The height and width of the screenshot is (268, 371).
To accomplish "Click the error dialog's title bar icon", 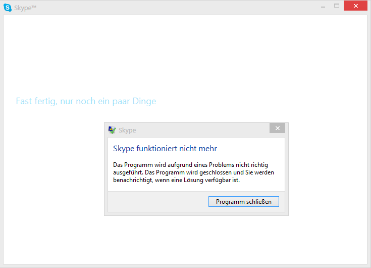I will [x=112, y=130].
